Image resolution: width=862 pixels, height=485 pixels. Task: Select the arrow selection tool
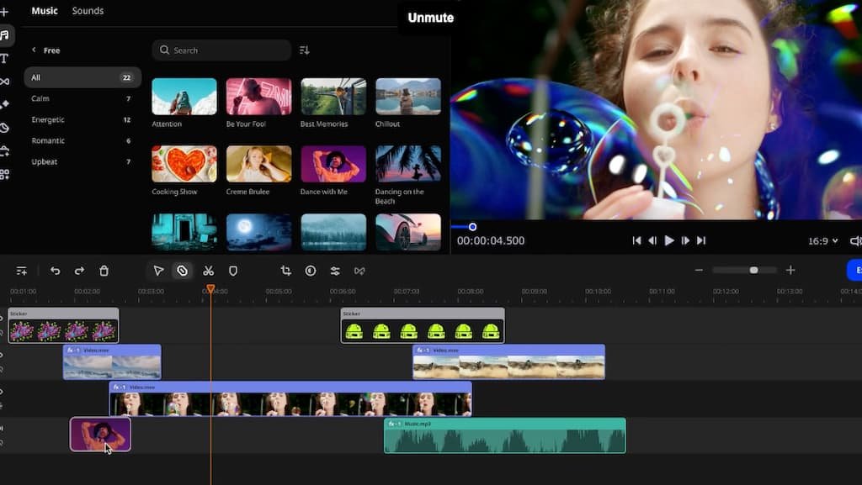(158, 271)
